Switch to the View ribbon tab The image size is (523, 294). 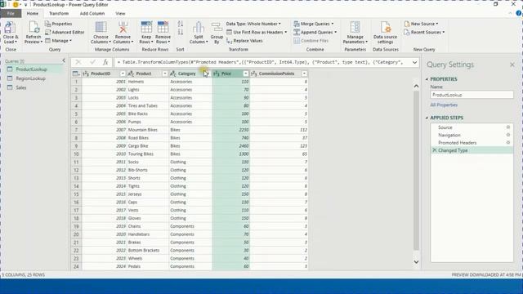point(120,13)
